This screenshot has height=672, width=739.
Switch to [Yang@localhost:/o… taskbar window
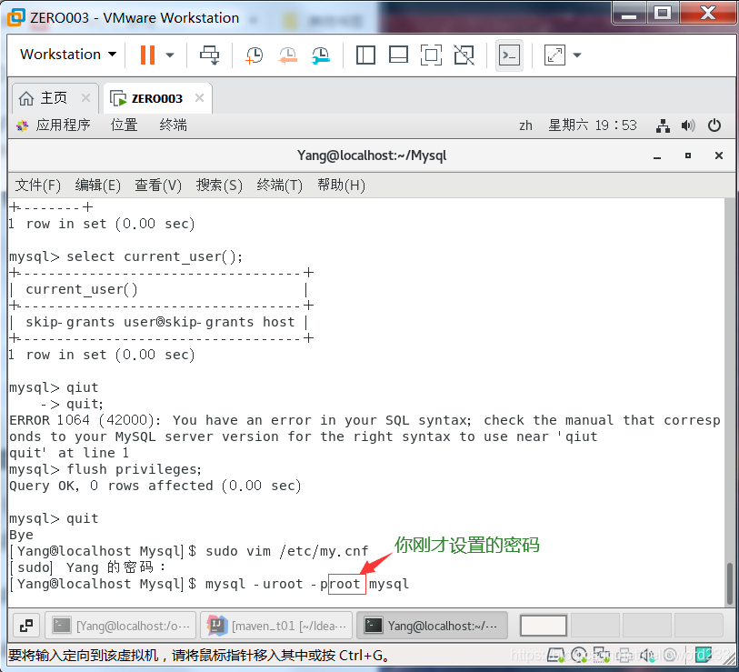coord(121,626)
